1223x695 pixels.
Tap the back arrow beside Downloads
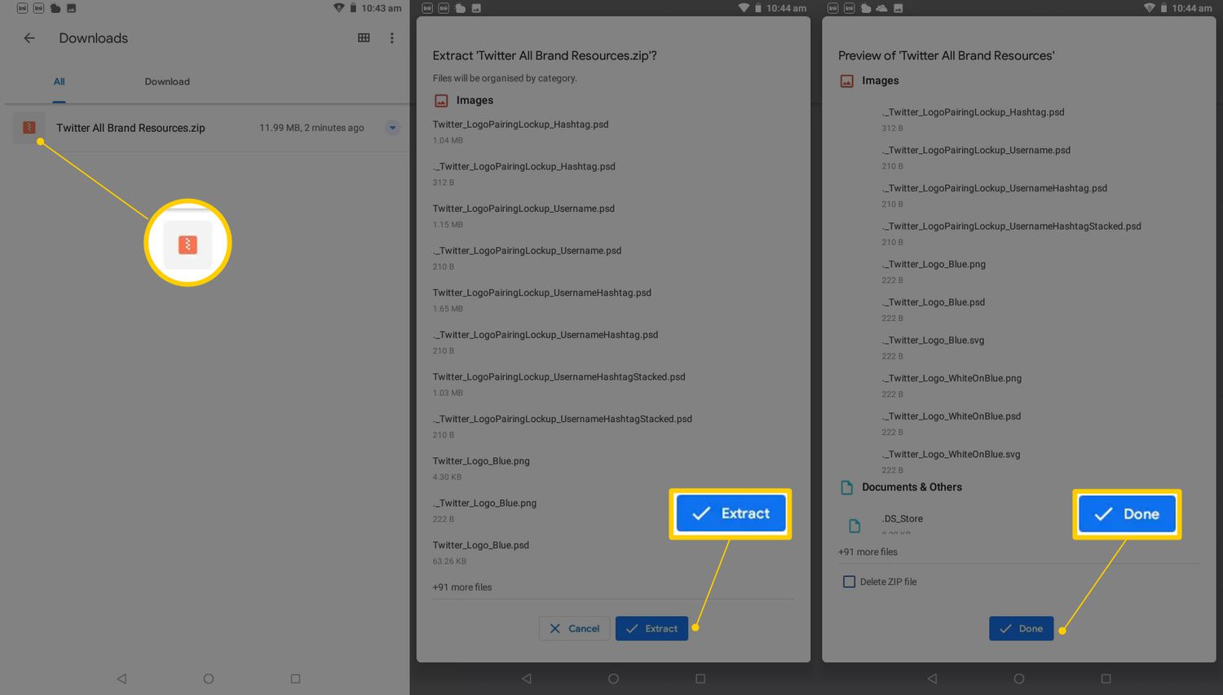[x=29, y=38]
